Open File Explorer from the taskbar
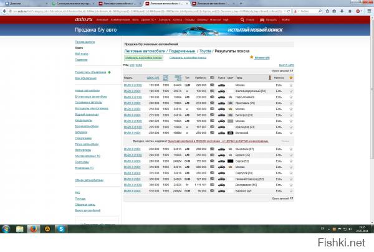The image size is (374, 252). click(x=19, y=229)
